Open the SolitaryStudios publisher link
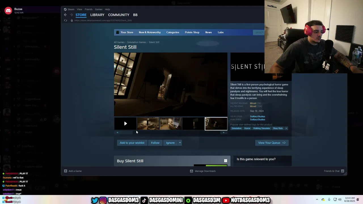The height and width of the screenshot is (204, 363). click(258, 120)
